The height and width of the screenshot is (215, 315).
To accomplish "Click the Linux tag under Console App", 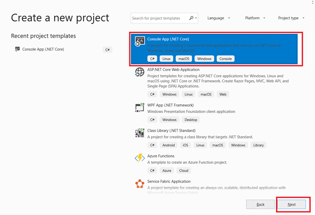I will (166, 59).
